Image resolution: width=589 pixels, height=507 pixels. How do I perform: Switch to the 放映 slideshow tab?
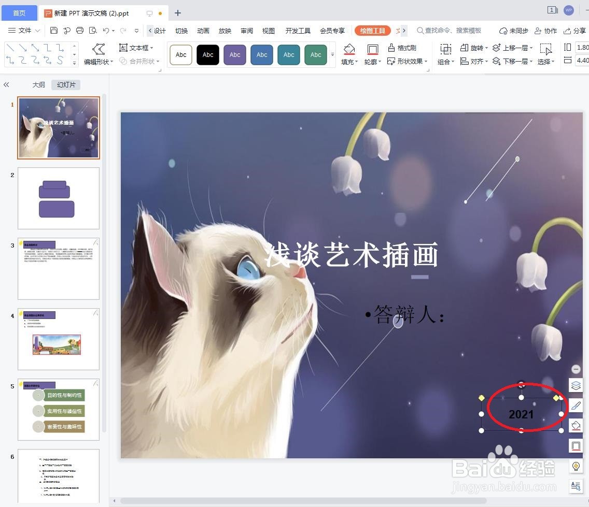[225, 31]
